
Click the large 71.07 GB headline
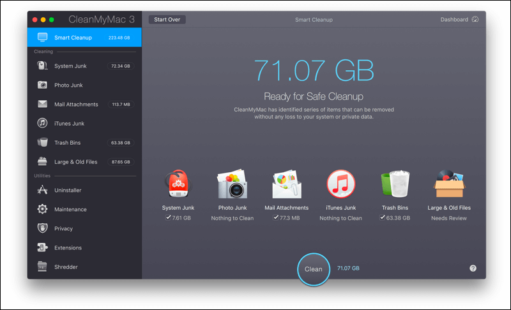click(x=314, y=70)
